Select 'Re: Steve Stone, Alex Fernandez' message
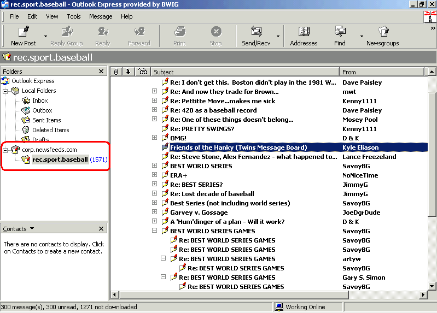Viewport: 437px width, 313px height. (253, 157)
